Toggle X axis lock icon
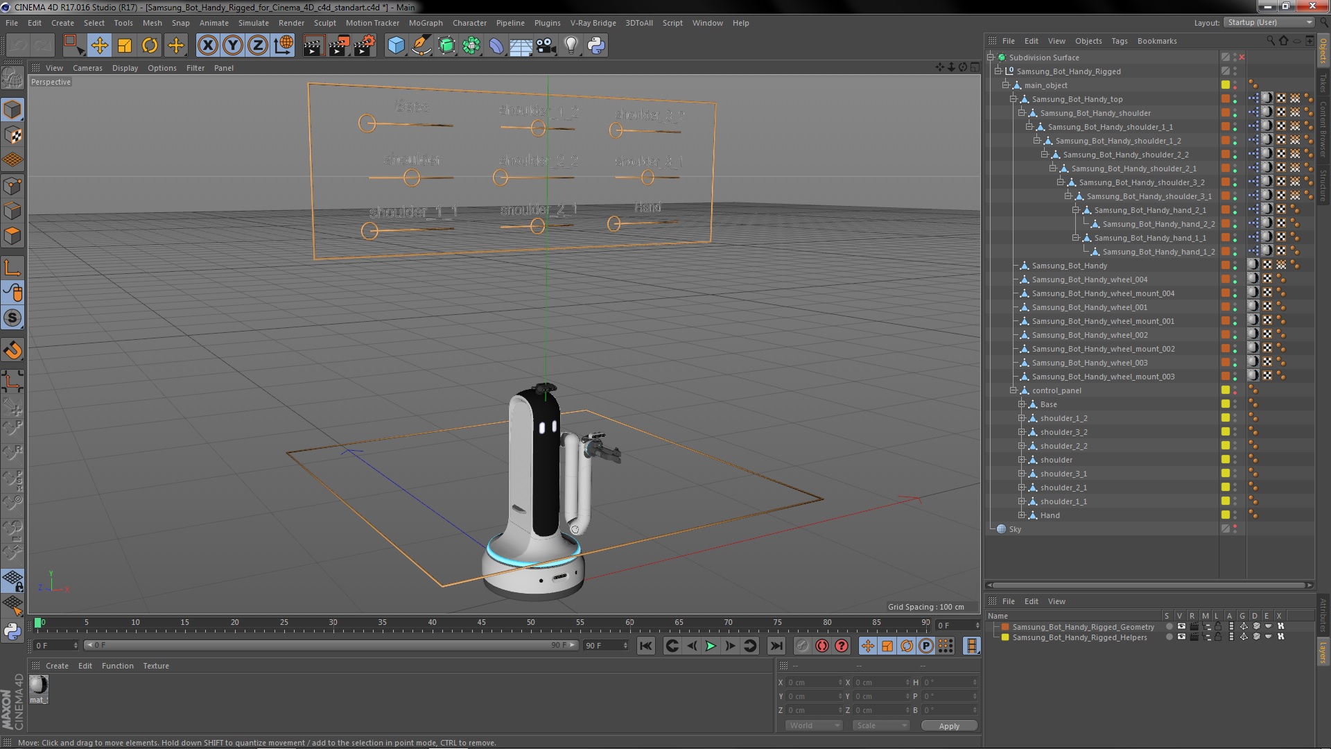Viewport: 1331px width, 749px height. tap(207, 46)
